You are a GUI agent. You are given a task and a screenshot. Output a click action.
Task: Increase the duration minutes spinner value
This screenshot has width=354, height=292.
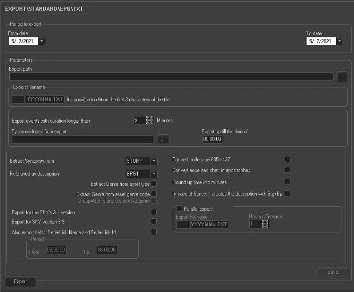149,118
